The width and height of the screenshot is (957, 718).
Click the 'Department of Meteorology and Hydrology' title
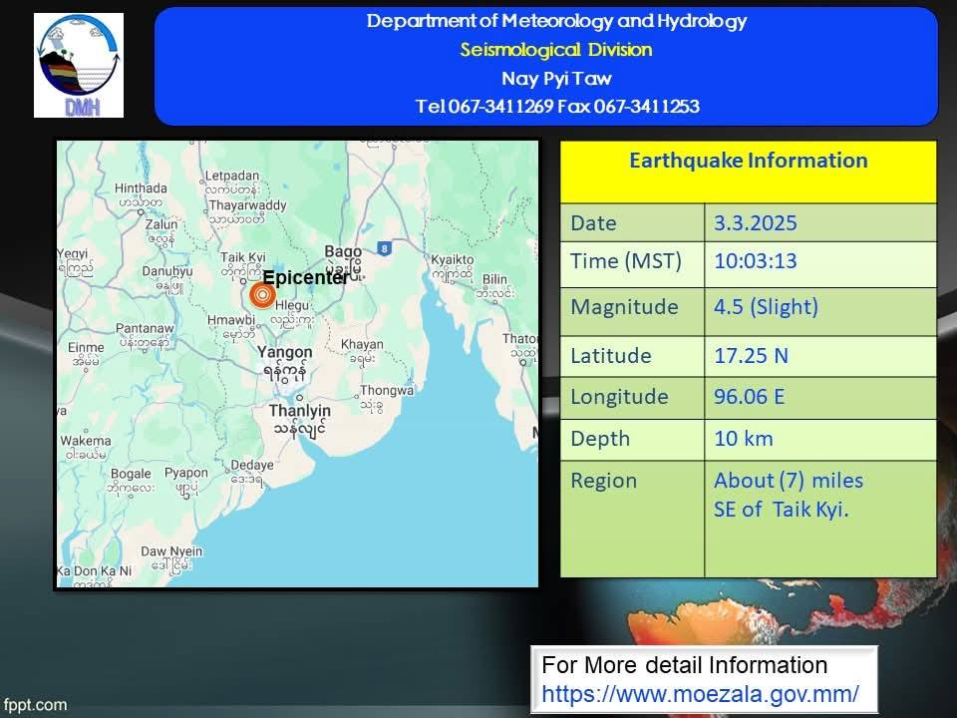coord(556,21)
